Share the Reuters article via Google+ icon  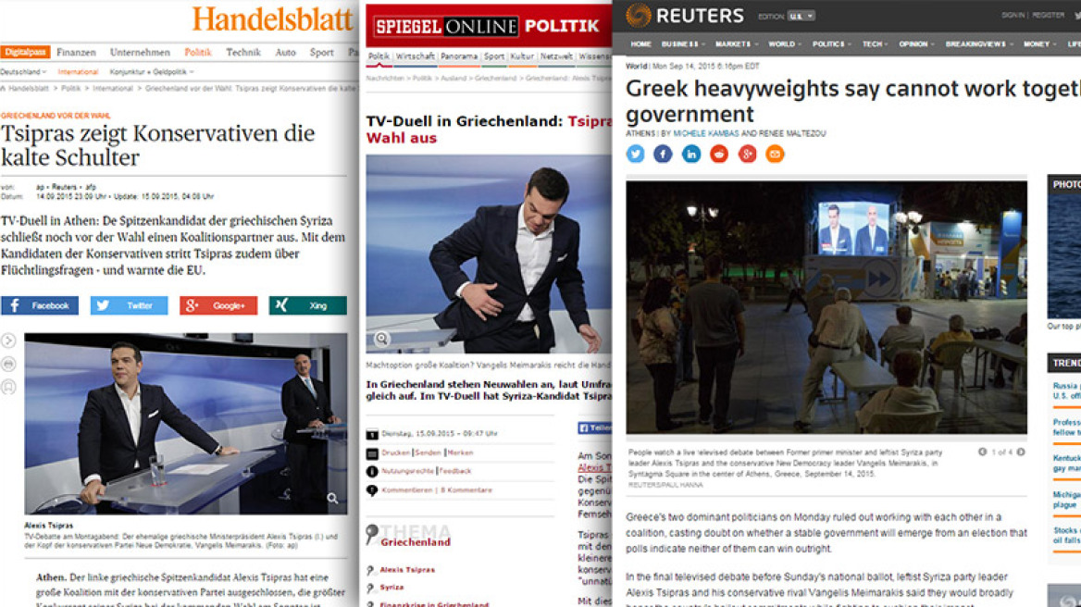(747, 154)
